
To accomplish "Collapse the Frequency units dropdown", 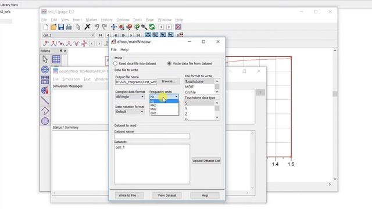I will coord(176,97).
